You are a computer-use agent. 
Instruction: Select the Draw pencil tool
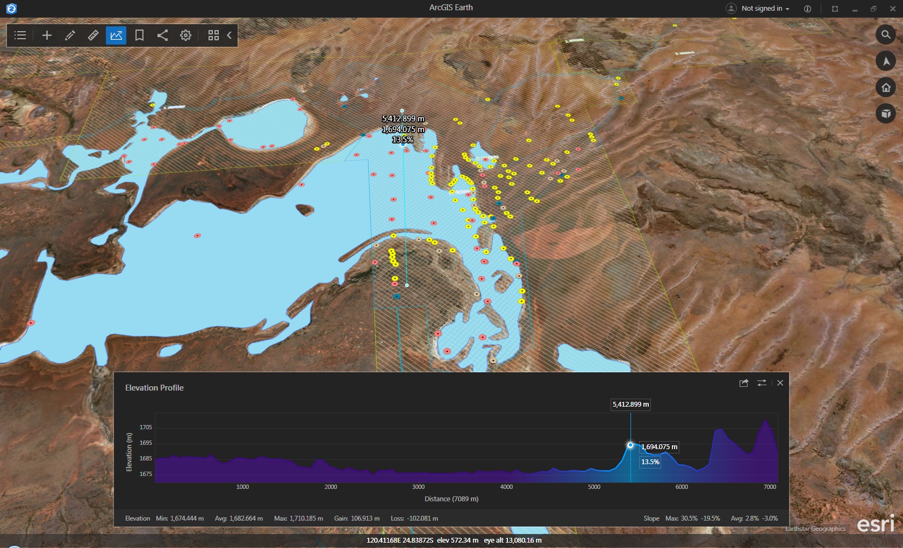pos(70,35)
